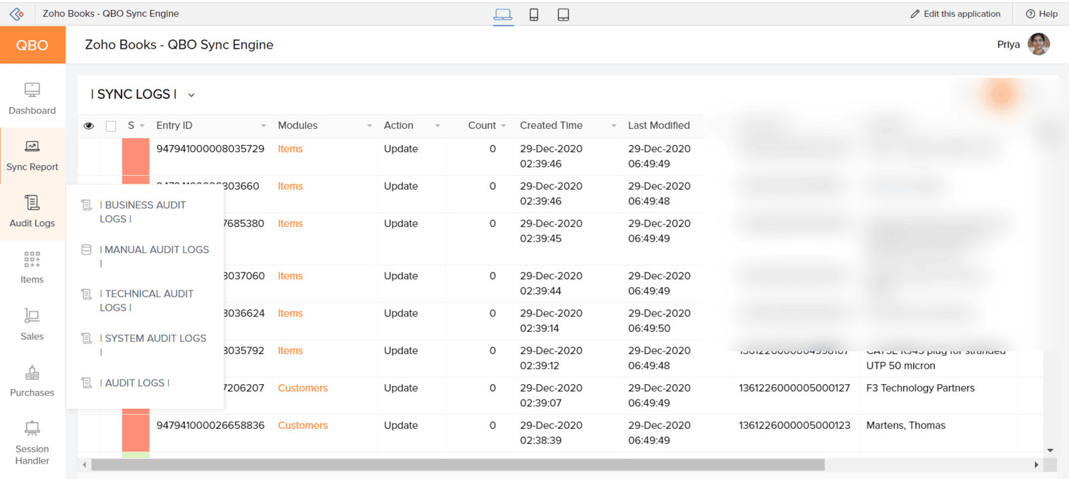
Task: Open the Items sidebar section
Action: click(32, 268)
